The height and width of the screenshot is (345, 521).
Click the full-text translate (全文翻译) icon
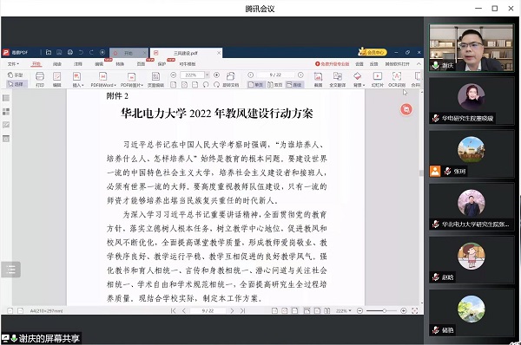(x=337, y=79)
